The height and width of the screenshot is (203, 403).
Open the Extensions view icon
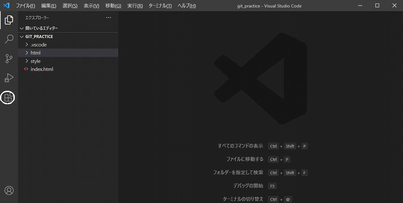(x=8, y=97)
